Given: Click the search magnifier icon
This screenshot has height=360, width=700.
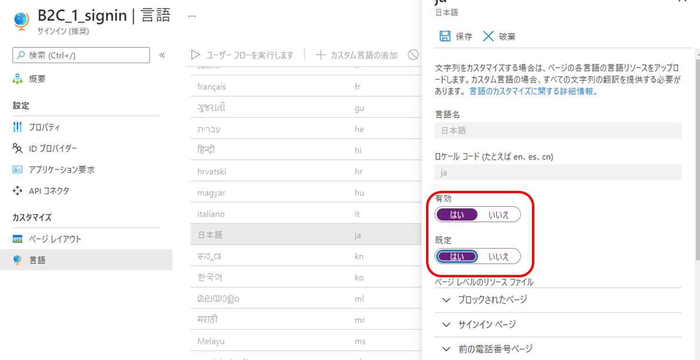Looking at the screenshot, I should point(21,55).
